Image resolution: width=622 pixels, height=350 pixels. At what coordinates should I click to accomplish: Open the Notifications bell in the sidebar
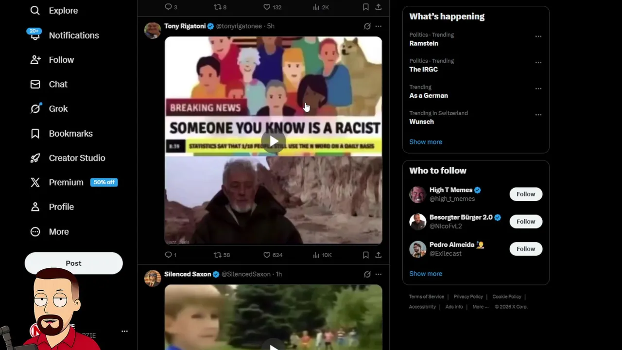tap(35, 35)
